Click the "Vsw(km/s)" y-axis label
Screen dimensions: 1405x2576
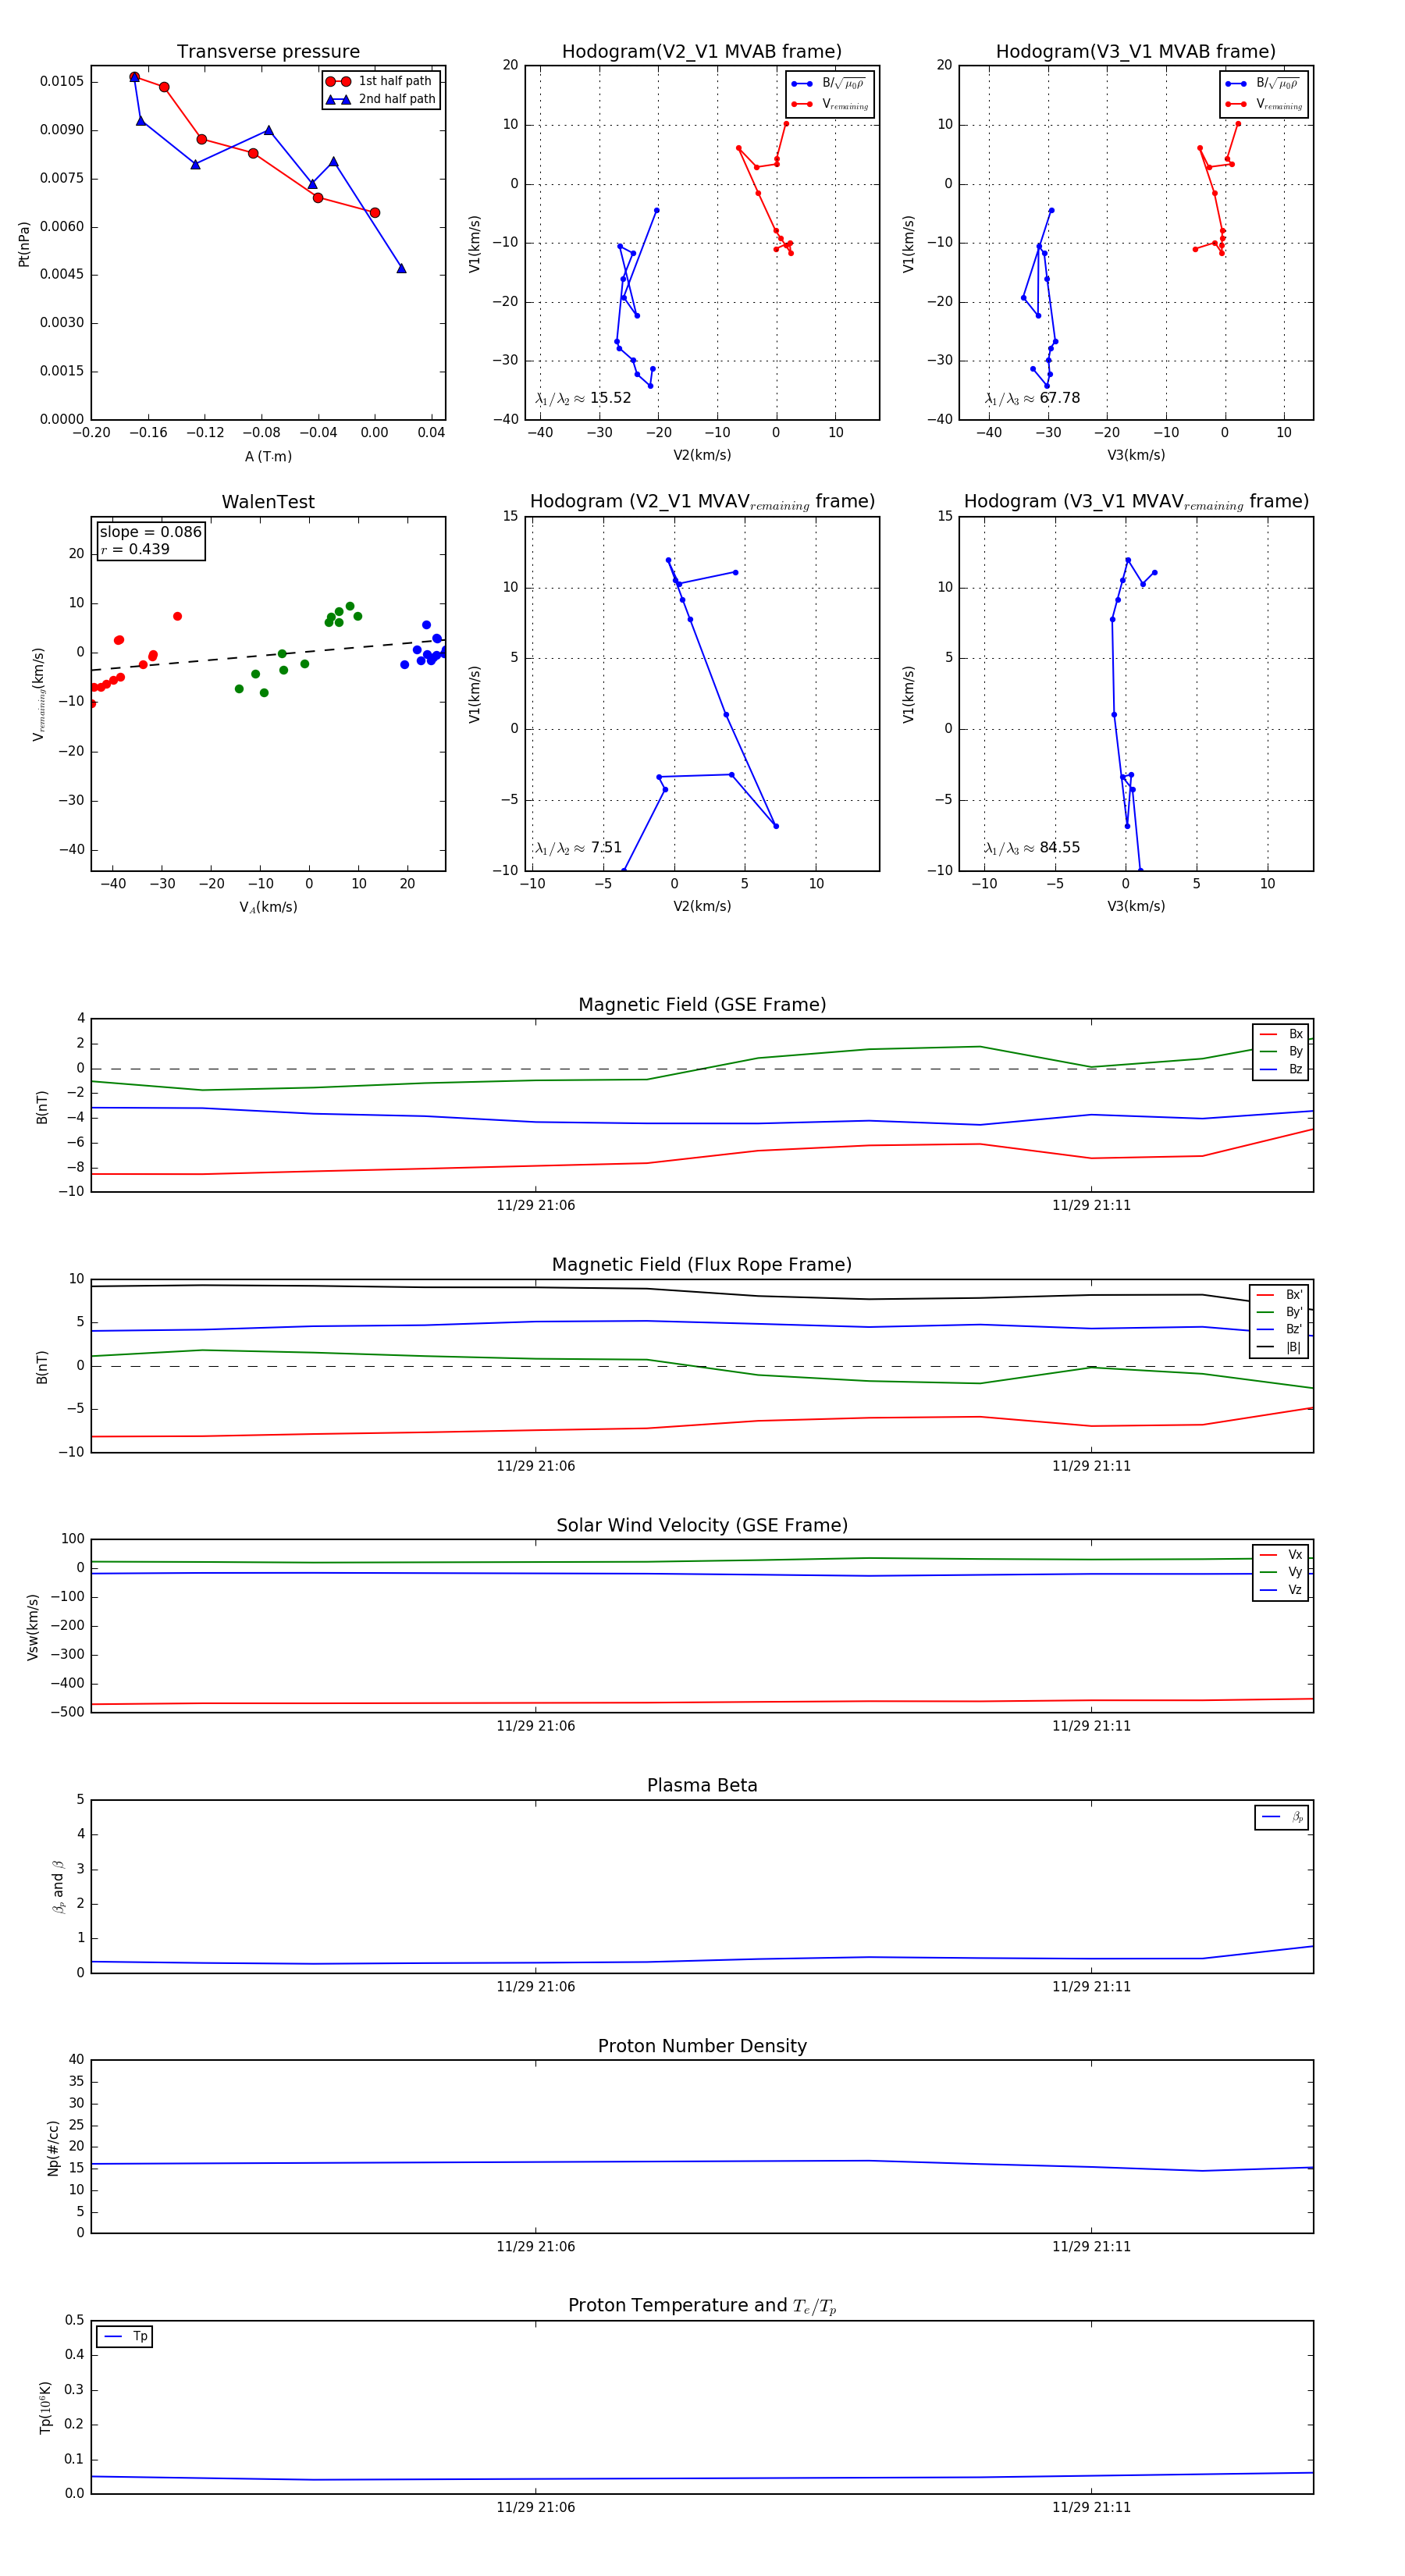pos(33,1626)
